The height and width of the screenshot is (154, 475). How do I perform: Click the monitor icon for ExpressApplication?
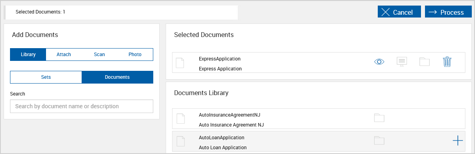click(402, 62)
